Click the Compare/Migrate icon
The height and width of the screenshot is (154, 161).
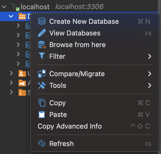tap(42, 74)
